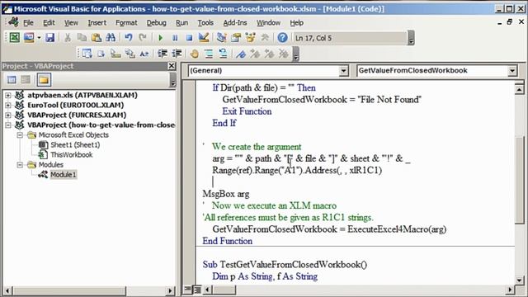
Task: Open the File menu
Action: [x=28, y=22]
